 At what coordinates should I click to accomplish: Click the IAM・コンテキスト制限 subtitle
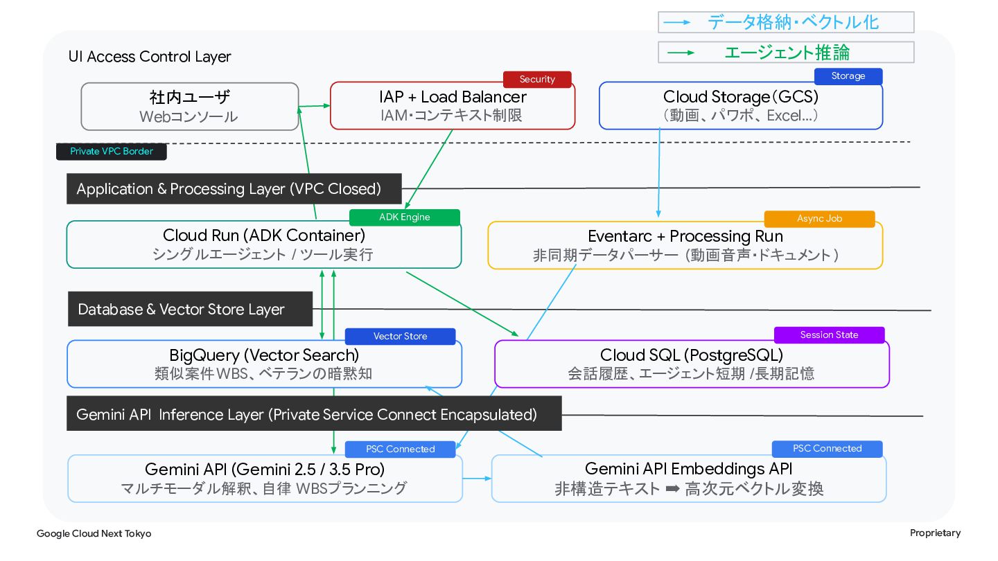451,116
